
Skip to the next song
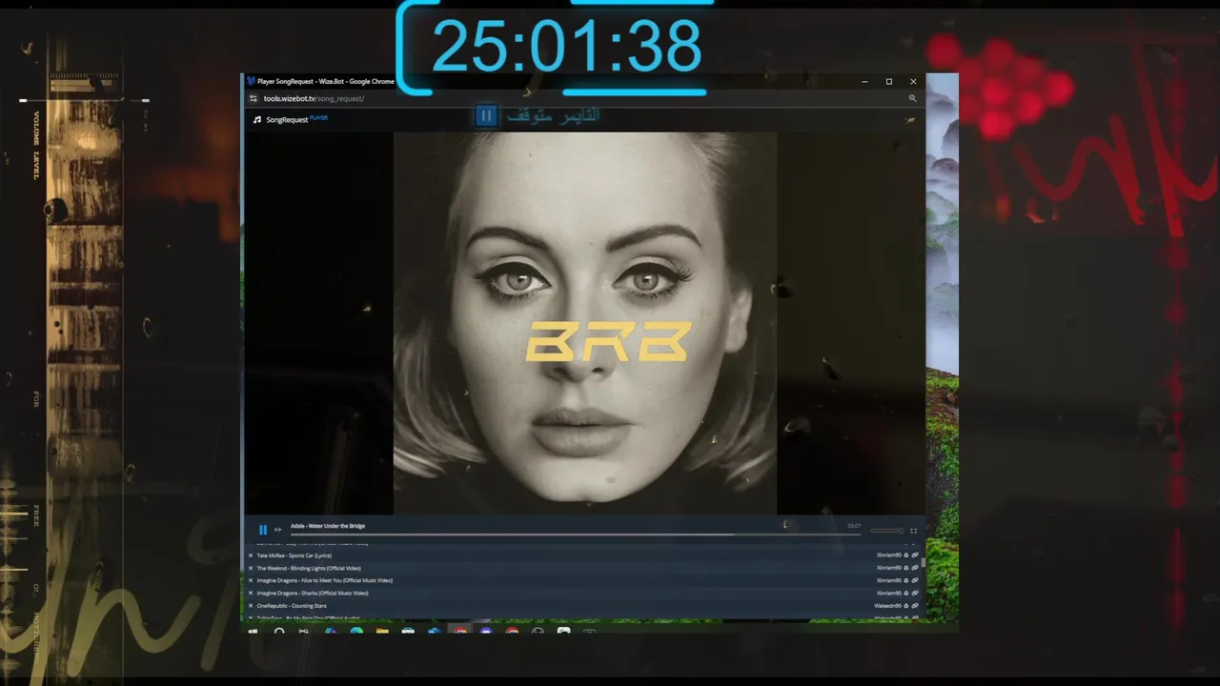pos(278,530)
